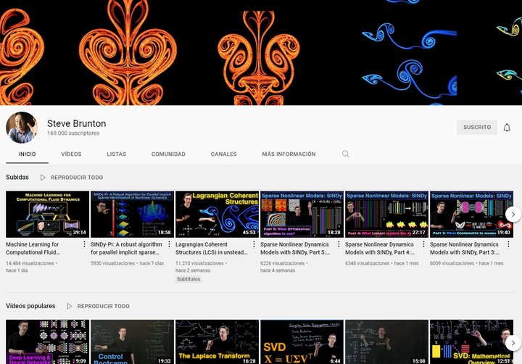Click the Subtítulos badge under Lagrangian video
This screenshot has height=364, width=522.
pos(188,279)
